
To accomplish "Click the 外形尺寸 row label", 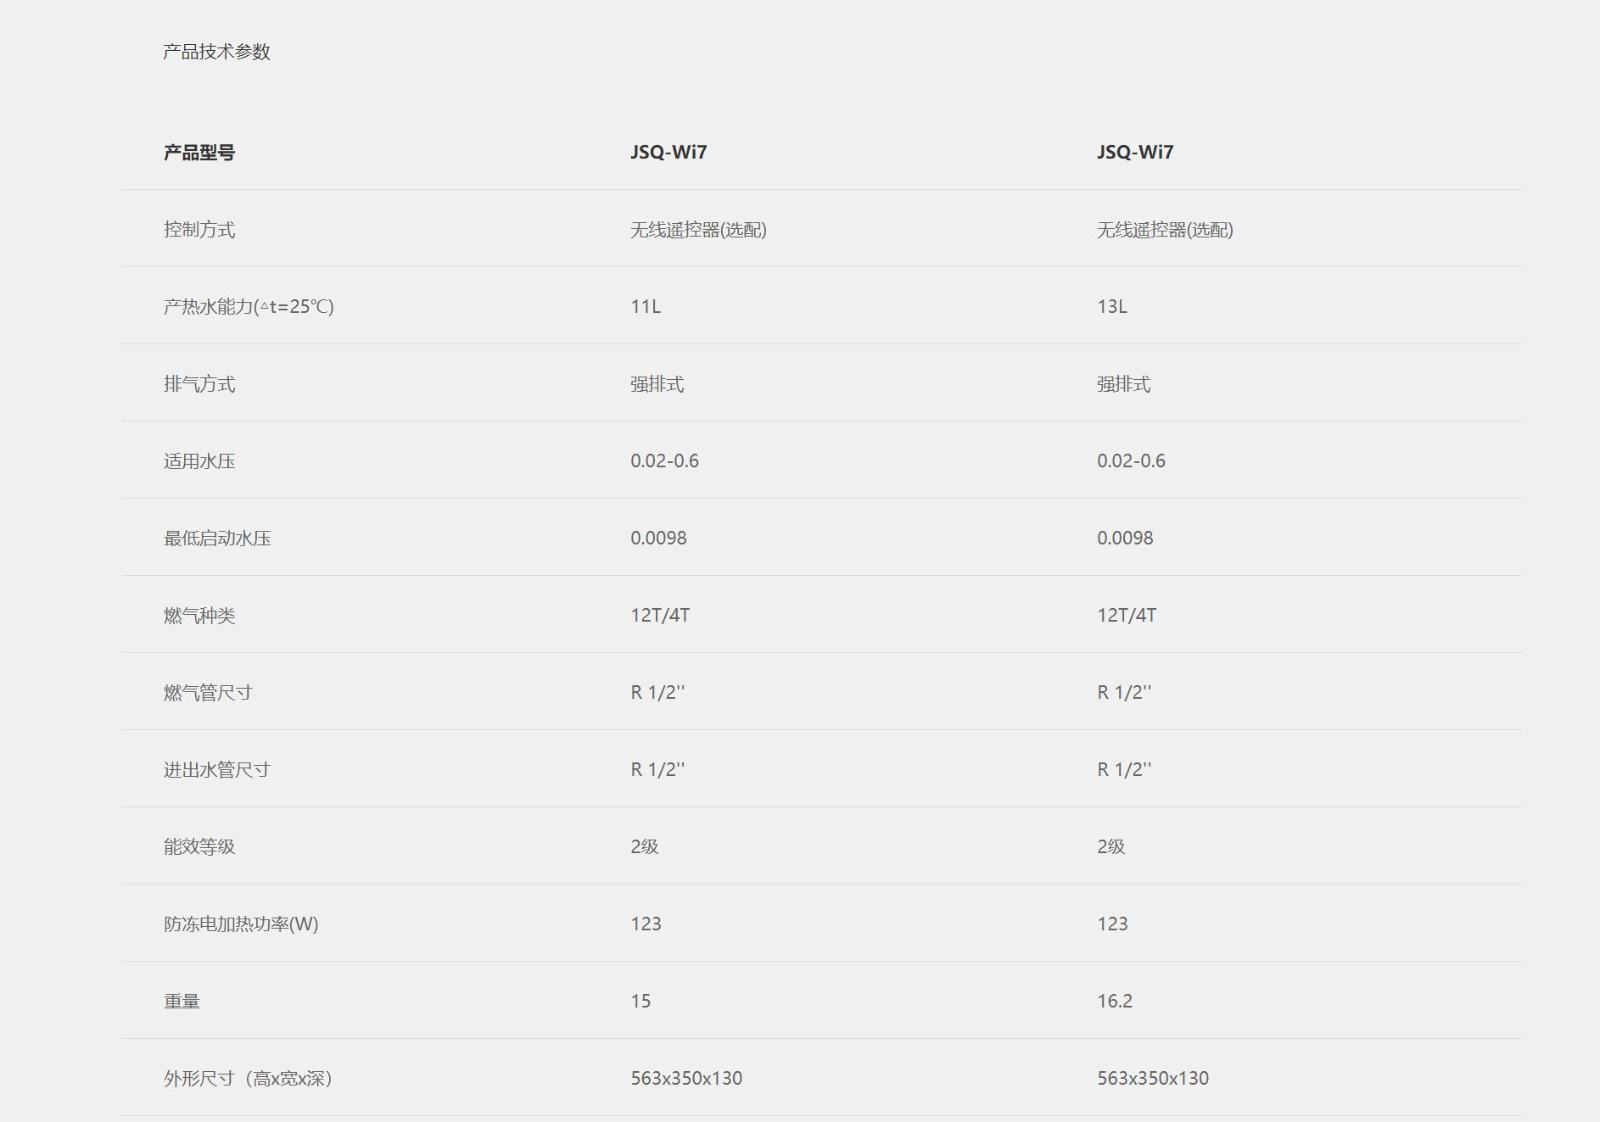I will pos(248,1079).
